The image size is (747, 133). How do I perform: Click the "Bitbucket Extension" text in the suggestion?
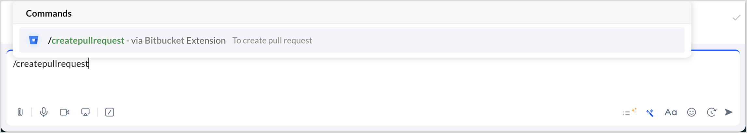185,40
